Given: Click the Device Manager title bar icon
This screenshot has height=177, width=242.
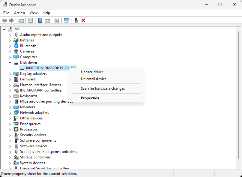Looking at the screenshot, I should (x=5, y=5).
